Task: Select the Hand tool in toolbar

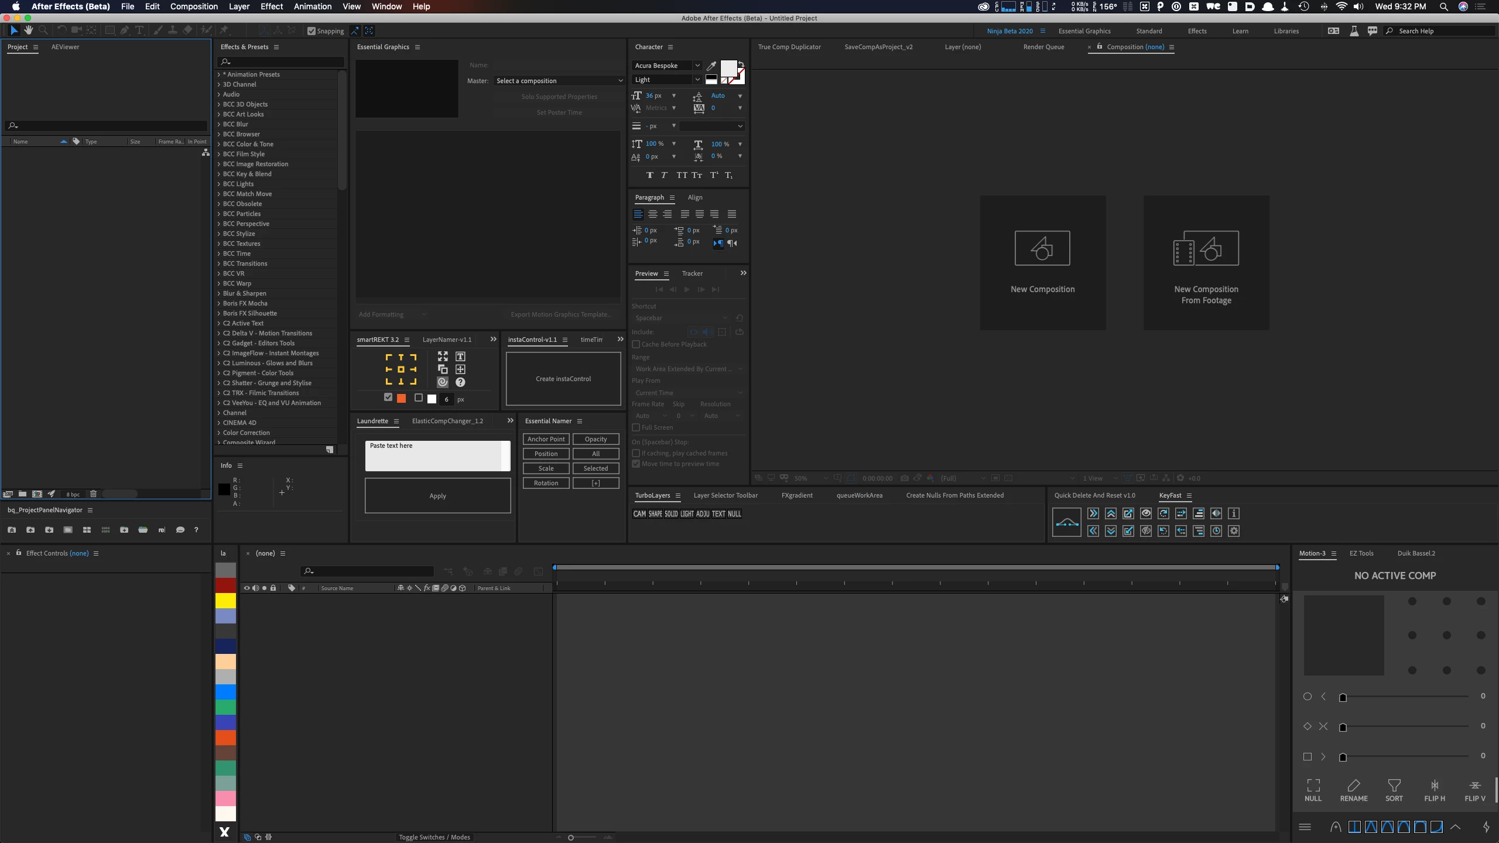Action: [28, 30]
